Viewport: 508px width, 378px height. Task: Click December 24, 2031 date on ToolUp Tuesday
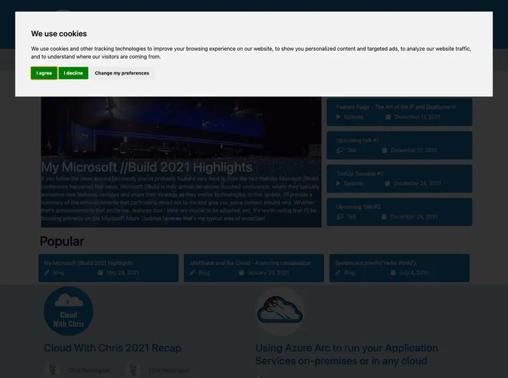[417, 183]
